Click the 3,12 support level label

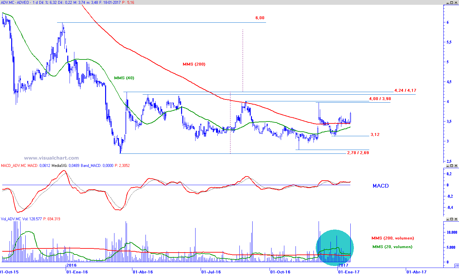click(x=375, y=135)
